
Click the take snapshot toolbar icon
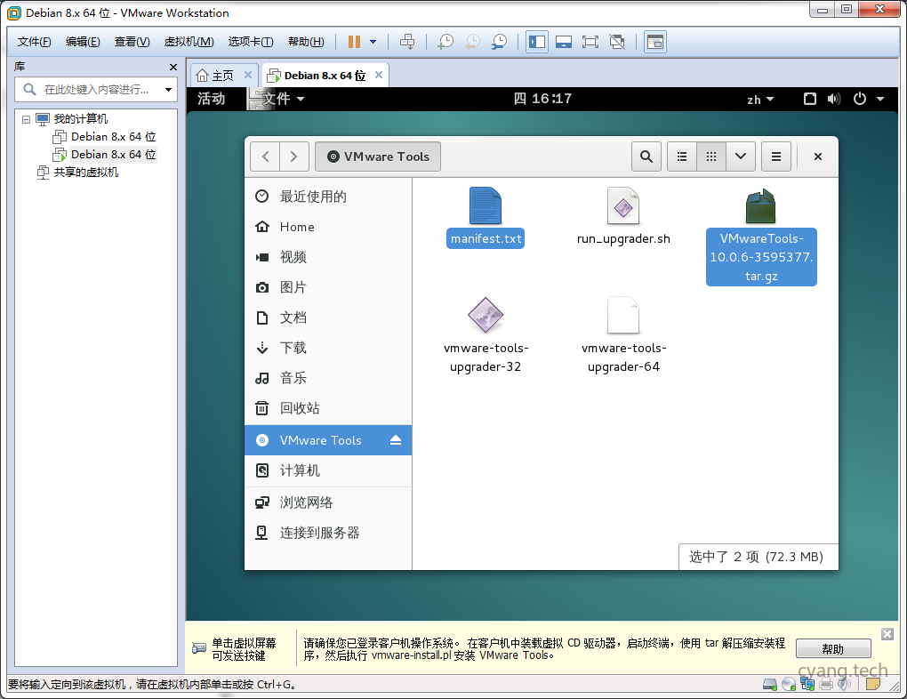coord(445,42)
